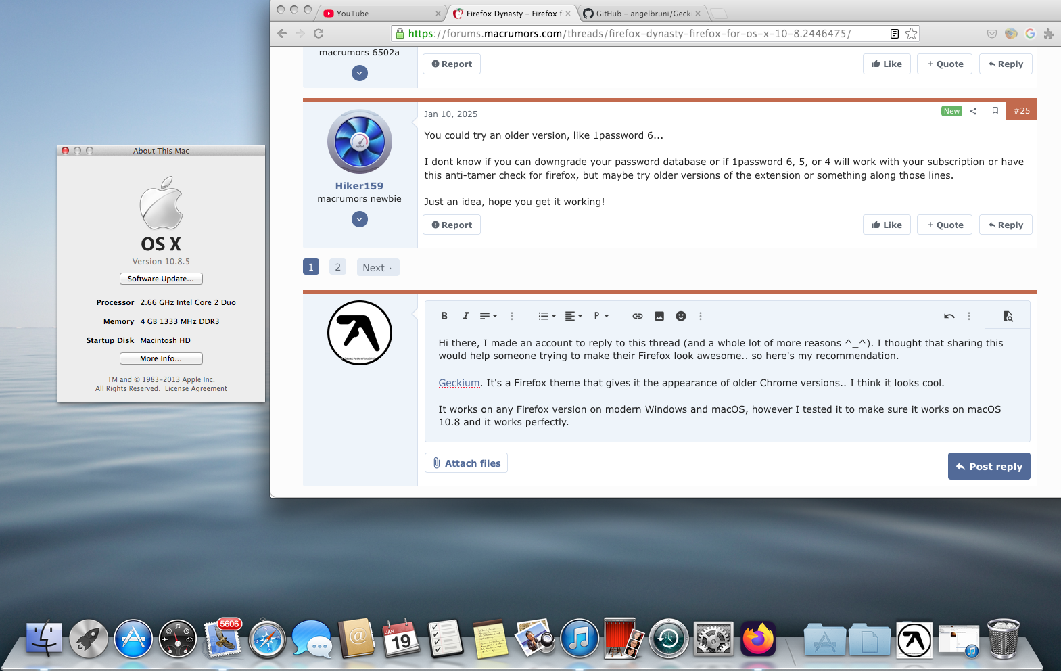
Task: Click the Attach files button
Action: [467, 463]
